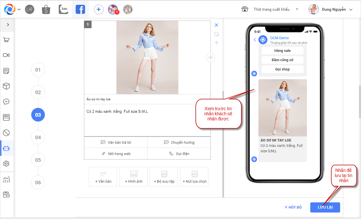
Task: Open Messenger chat section in sidebar
Action: (6, 101)
